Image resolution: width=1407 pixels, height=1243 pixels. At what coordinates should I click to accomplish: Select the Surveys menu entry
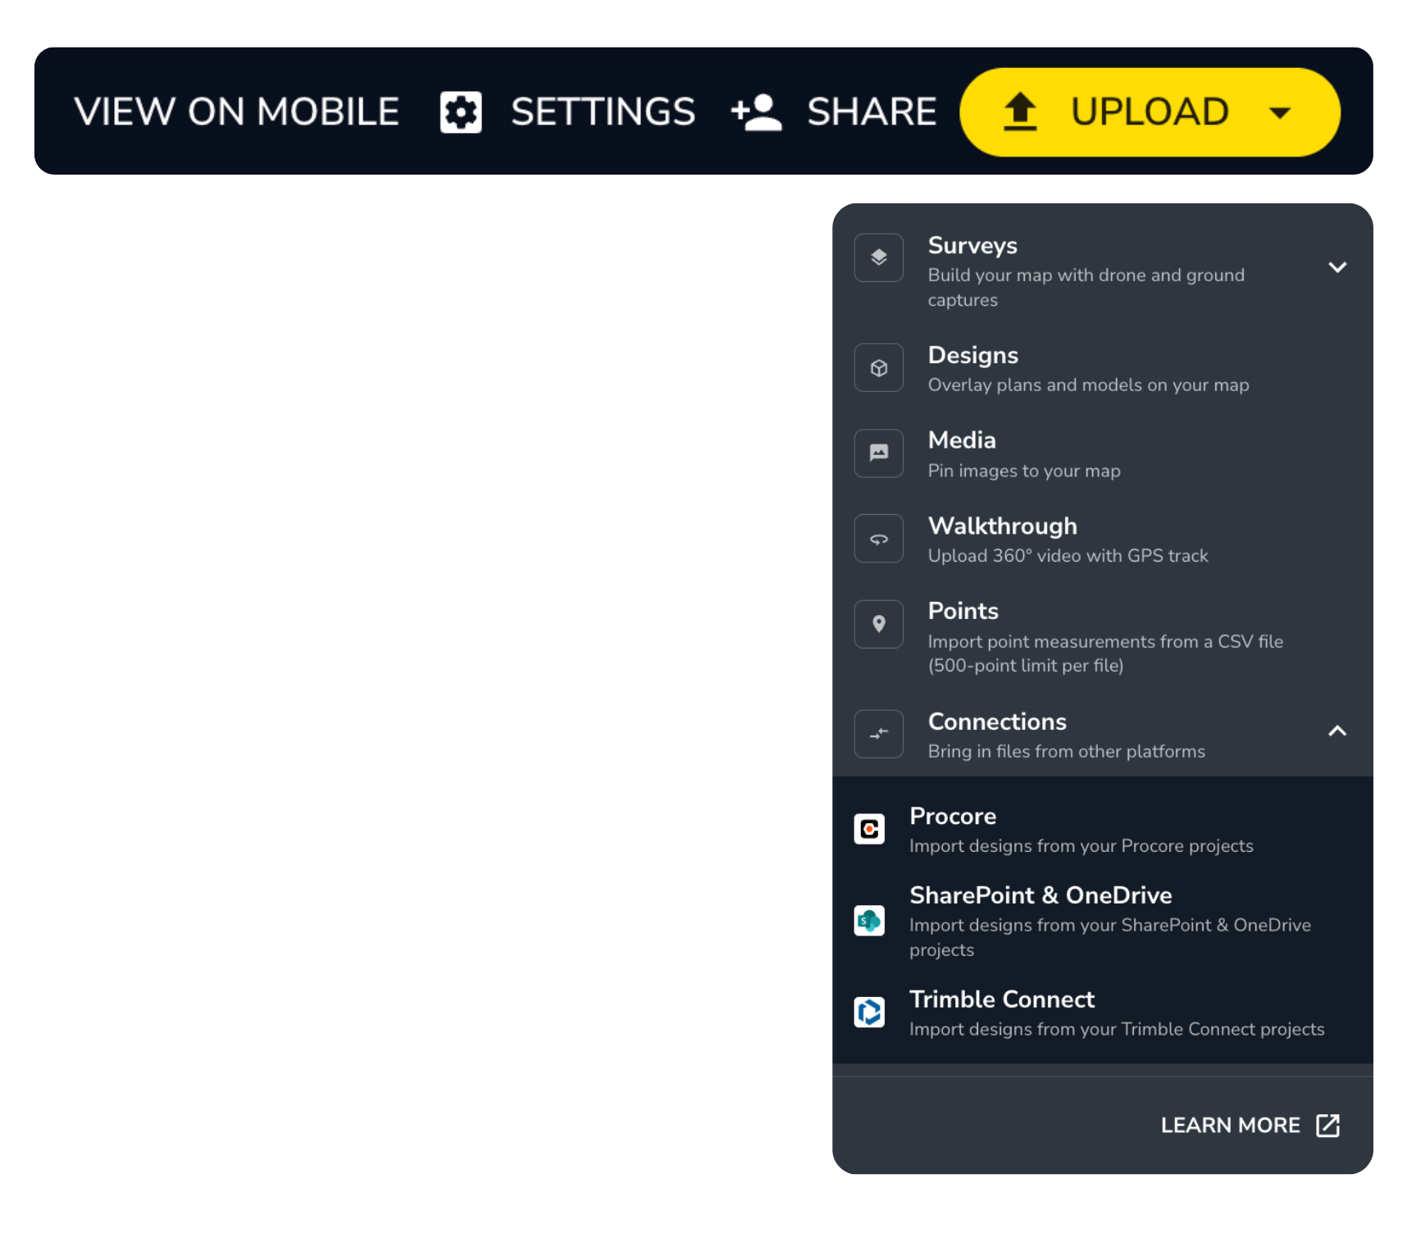1102,271
